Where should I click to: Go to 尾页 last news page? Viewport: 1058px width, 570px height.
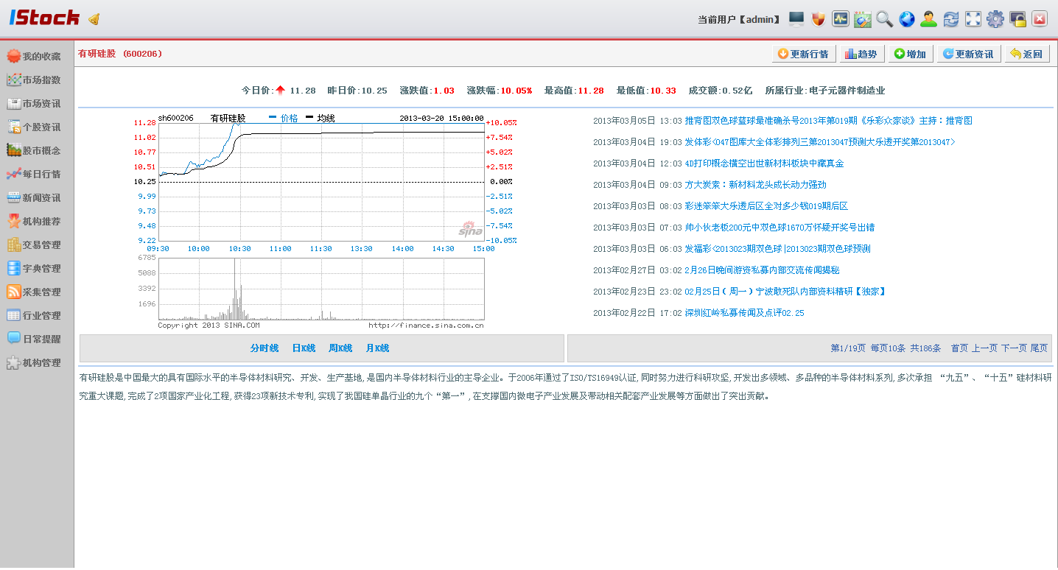(1039, 348)
